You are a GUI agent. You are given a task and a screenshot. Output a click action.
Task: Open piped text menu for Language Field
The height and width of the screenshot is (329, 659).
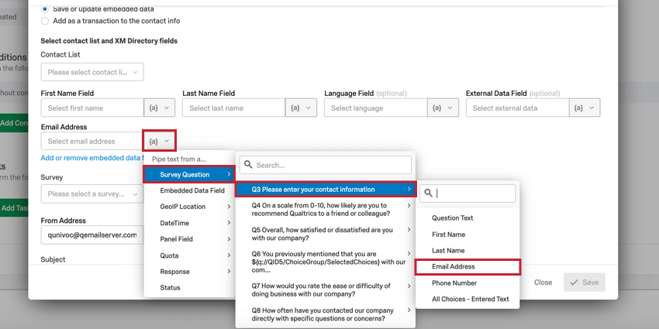tap(443, 108)
